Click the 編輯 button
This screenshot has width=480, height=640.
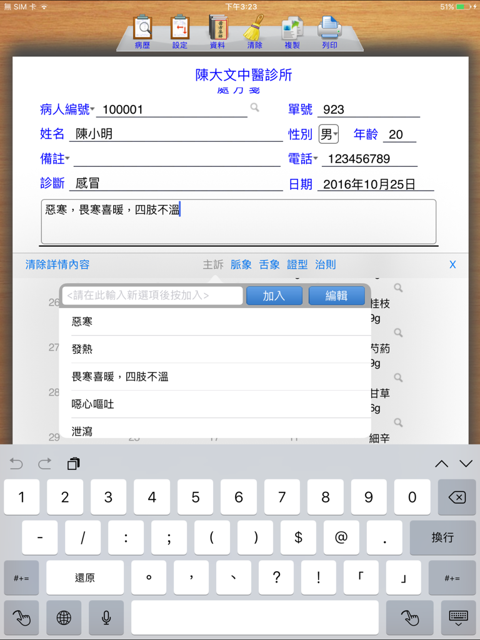pos(337,296)
